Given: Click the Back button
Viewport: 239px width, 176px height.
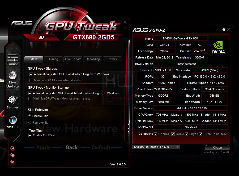Looking at the screenshot, I should coord(72,147).
